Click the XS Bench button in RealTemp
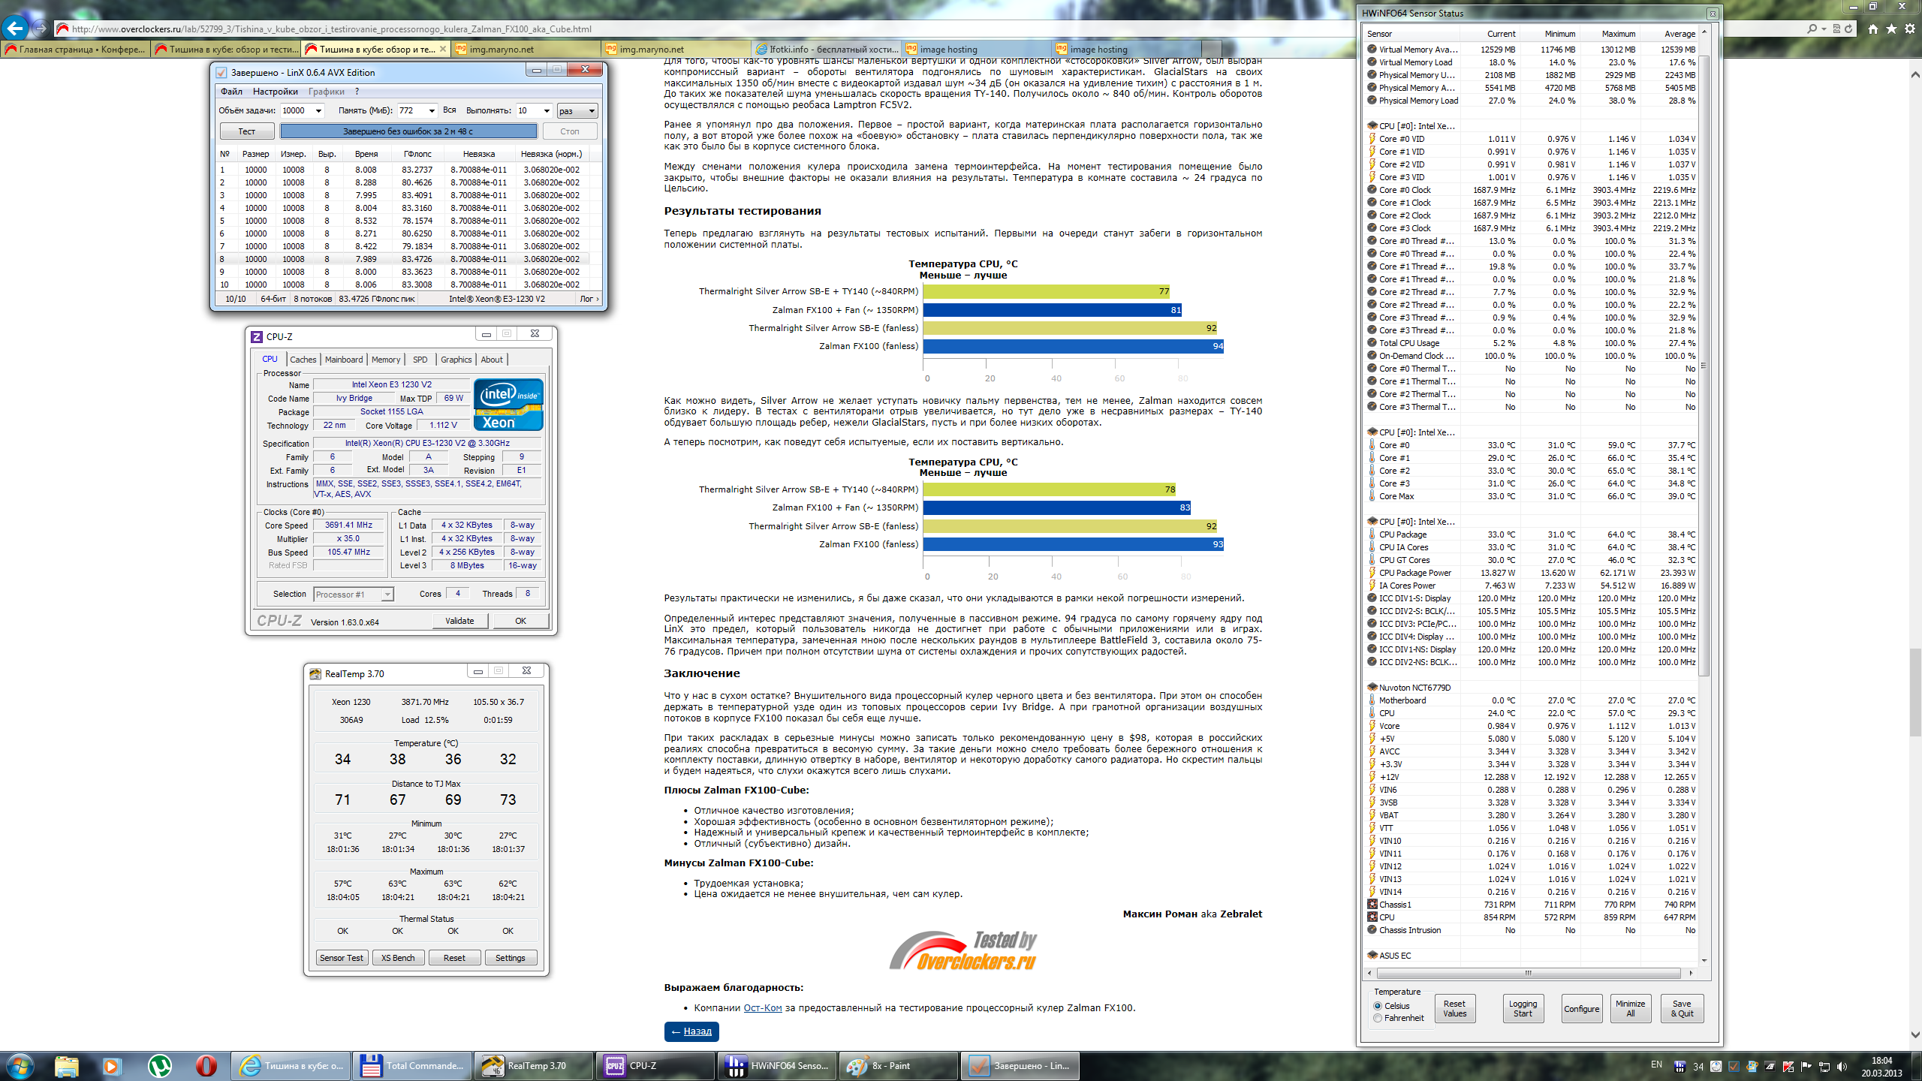1922x1081 pixels. tap(398, 958)
